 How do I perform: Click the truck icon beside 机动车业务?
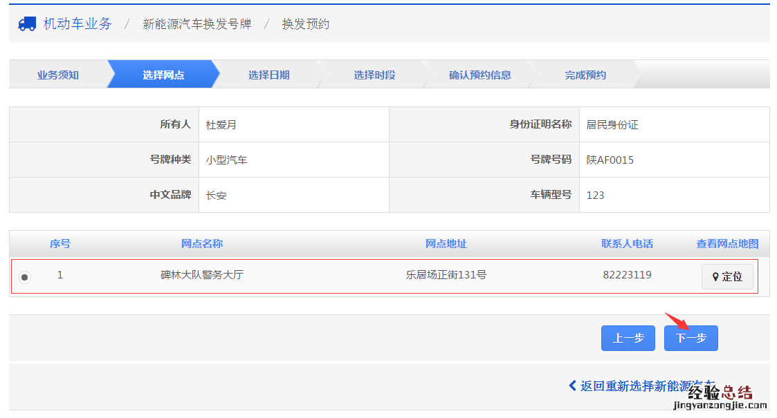[27, 23]
